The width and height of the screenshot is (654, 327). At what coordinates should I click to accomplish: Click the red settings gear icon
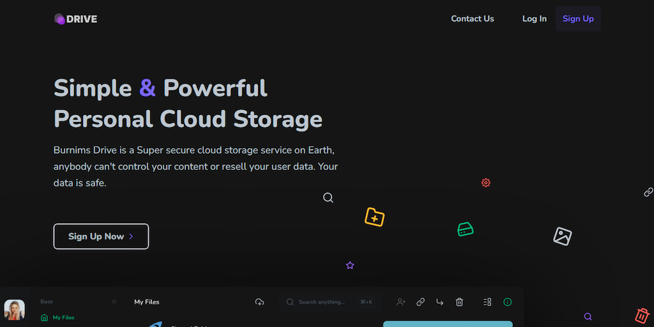tap(485, 183)
